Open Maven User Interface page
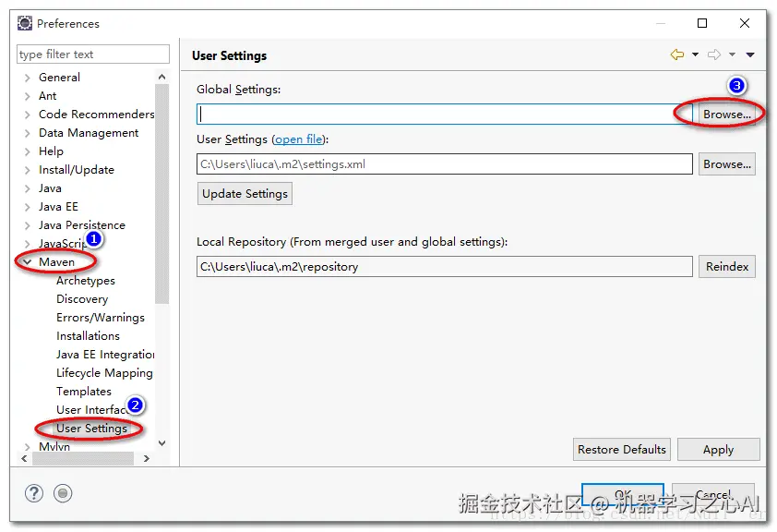The width and height of the screenshot is (777, 532). click(x=91, y=410)
